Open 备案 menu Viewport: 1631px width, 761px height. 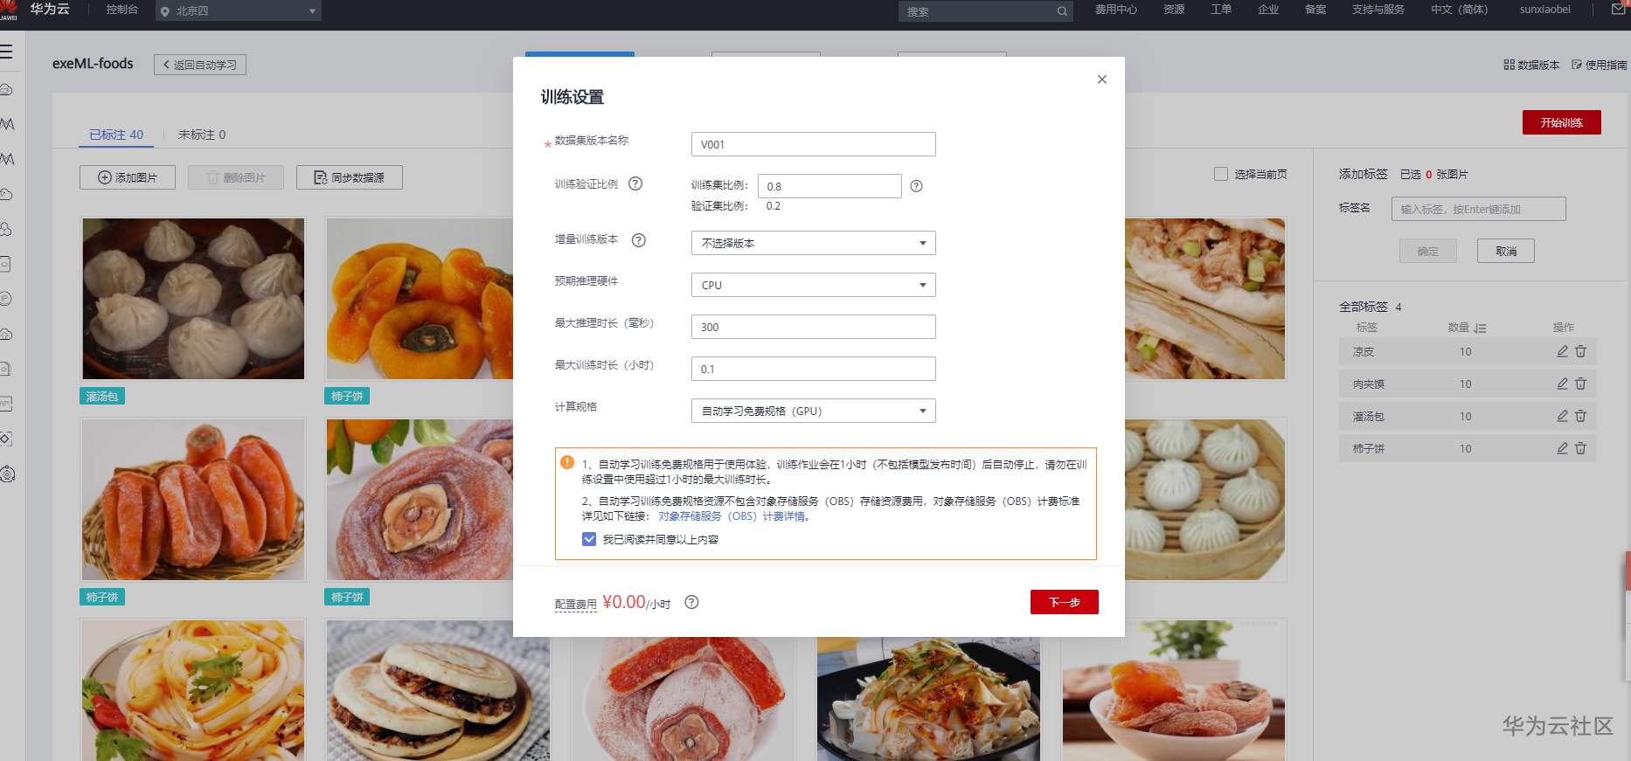click(1315, 10)
